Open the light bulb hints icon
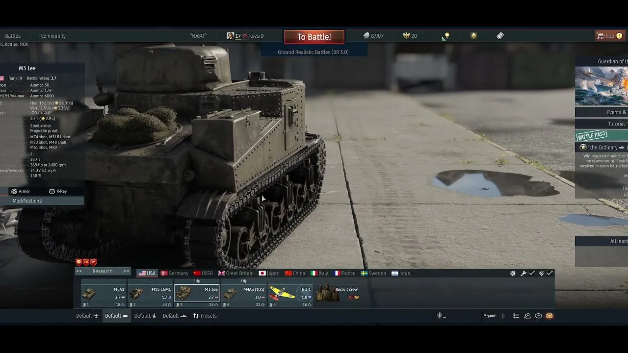The width and height of the screenshot is (628, 353). [446, 36]
